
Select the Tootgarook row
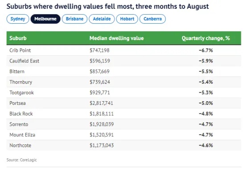[123, 93]
